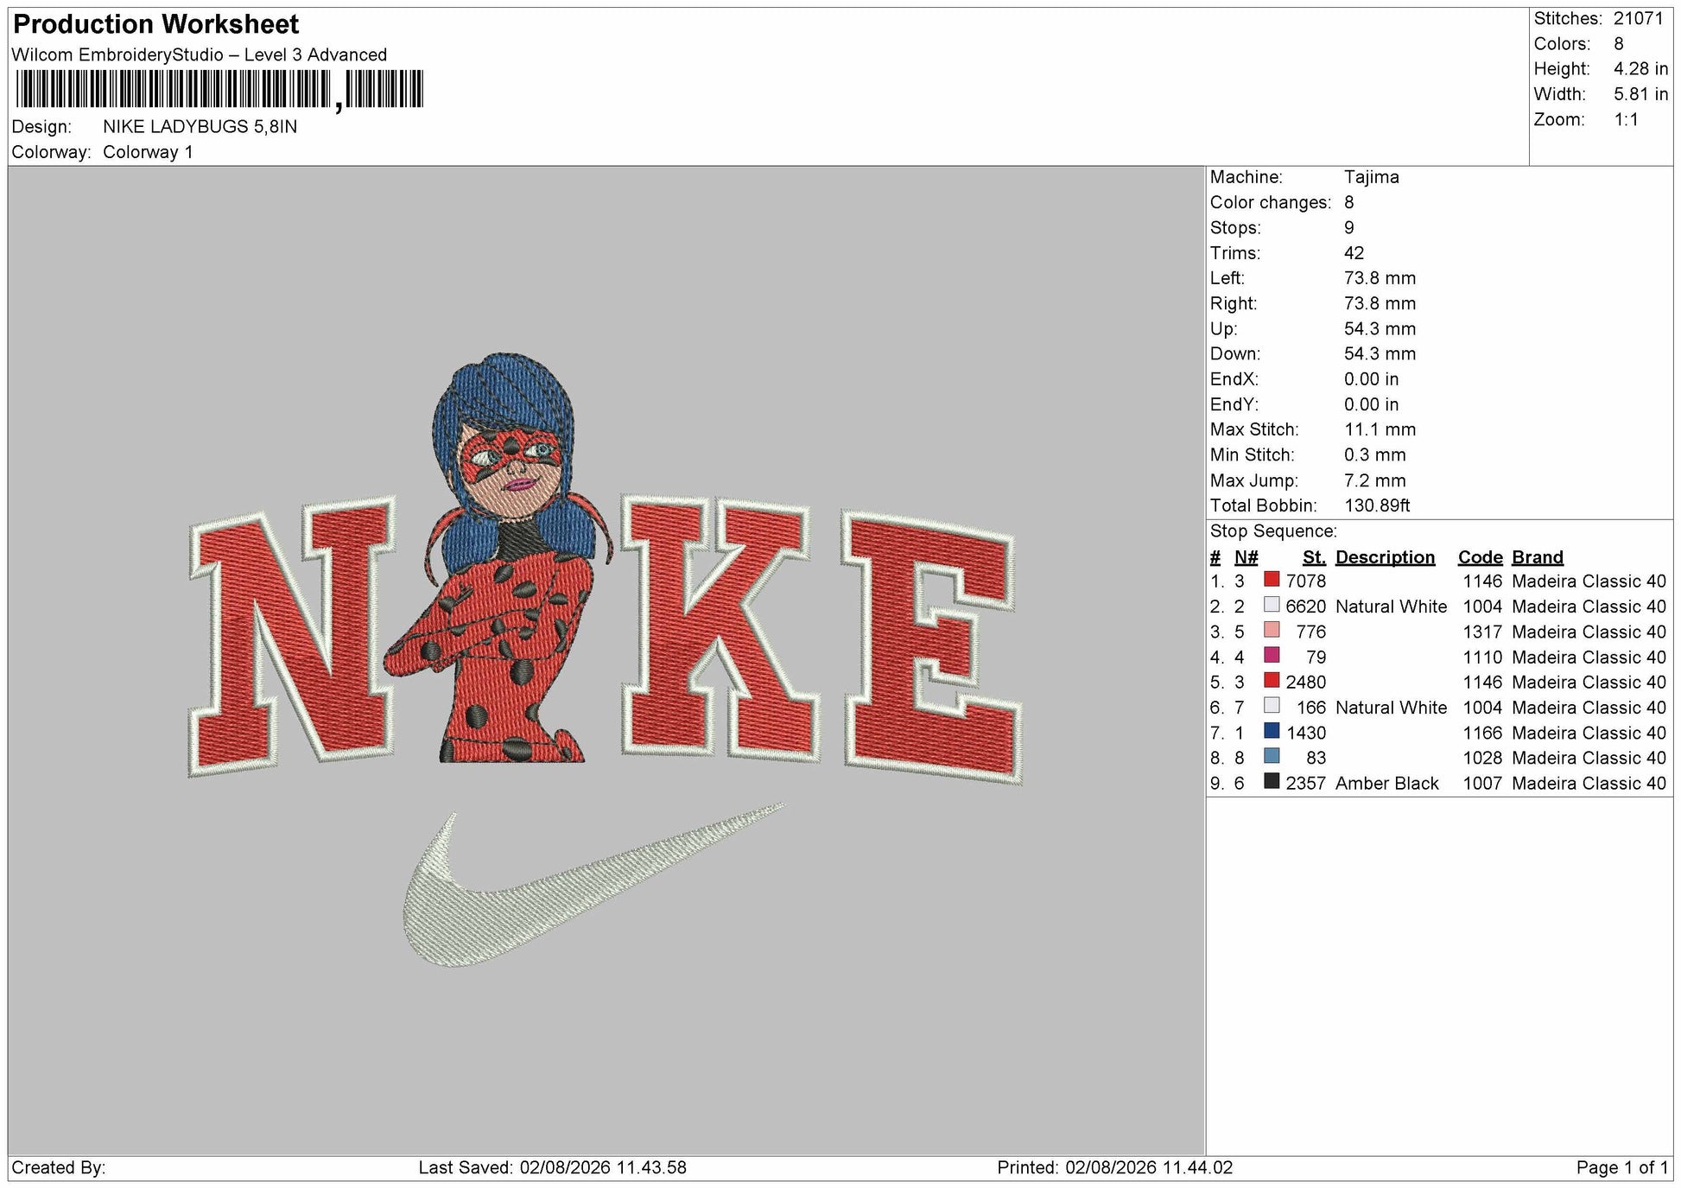Viewport: 1681px width, 1188px height.
Task: Click the Max Stitch value '11.1 mm'
Action: point(1380,429)
